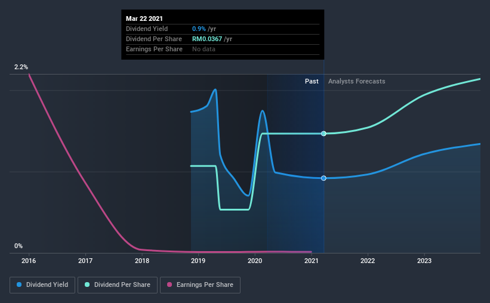Click the tooltip's Dividend Yield row label
The image size is (490, 303).
point(147,29)
